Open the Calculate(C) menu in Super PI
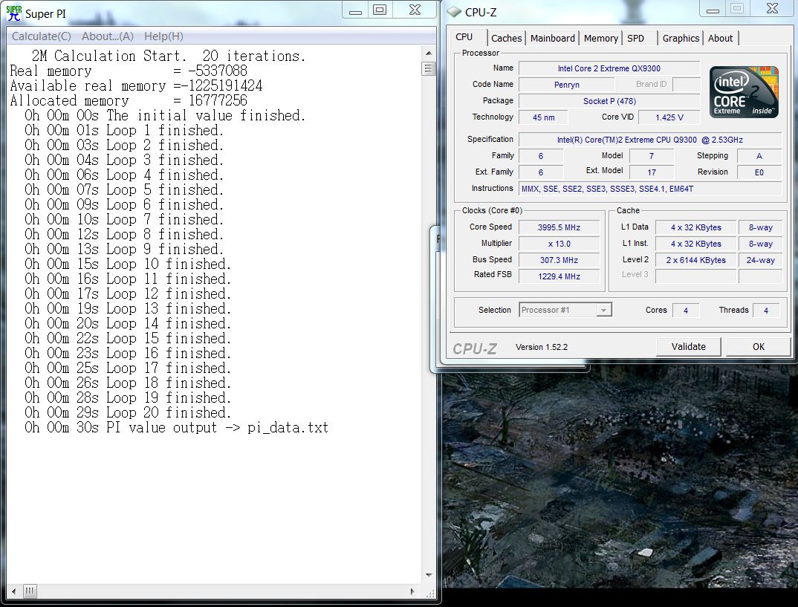Screen dimensions: 798x607 click(x=41, y=36)
